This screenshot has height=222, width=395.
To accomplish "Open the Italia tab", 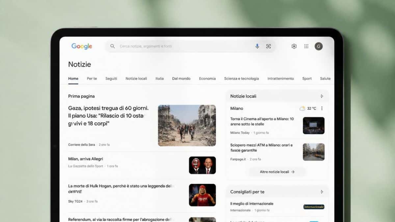I will [160, 79].
